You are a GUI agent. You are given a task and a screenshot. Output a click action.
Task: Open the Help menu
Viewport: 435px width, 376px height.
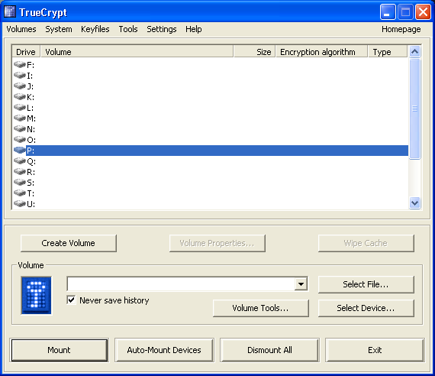pyautogui.click(x=194, y=29)
